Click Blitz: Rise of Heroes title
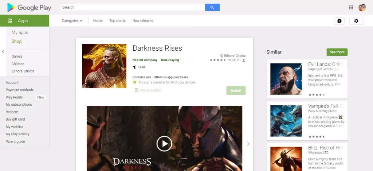The width and height of the screenshot is (373, 171). click(x=326, y=148)
